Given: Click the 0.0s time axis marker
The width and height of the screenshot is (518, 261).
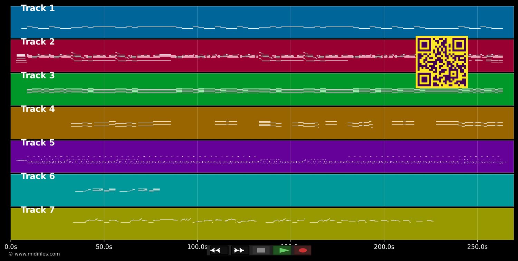Looking at the screenshot, I should coord(11,247).
